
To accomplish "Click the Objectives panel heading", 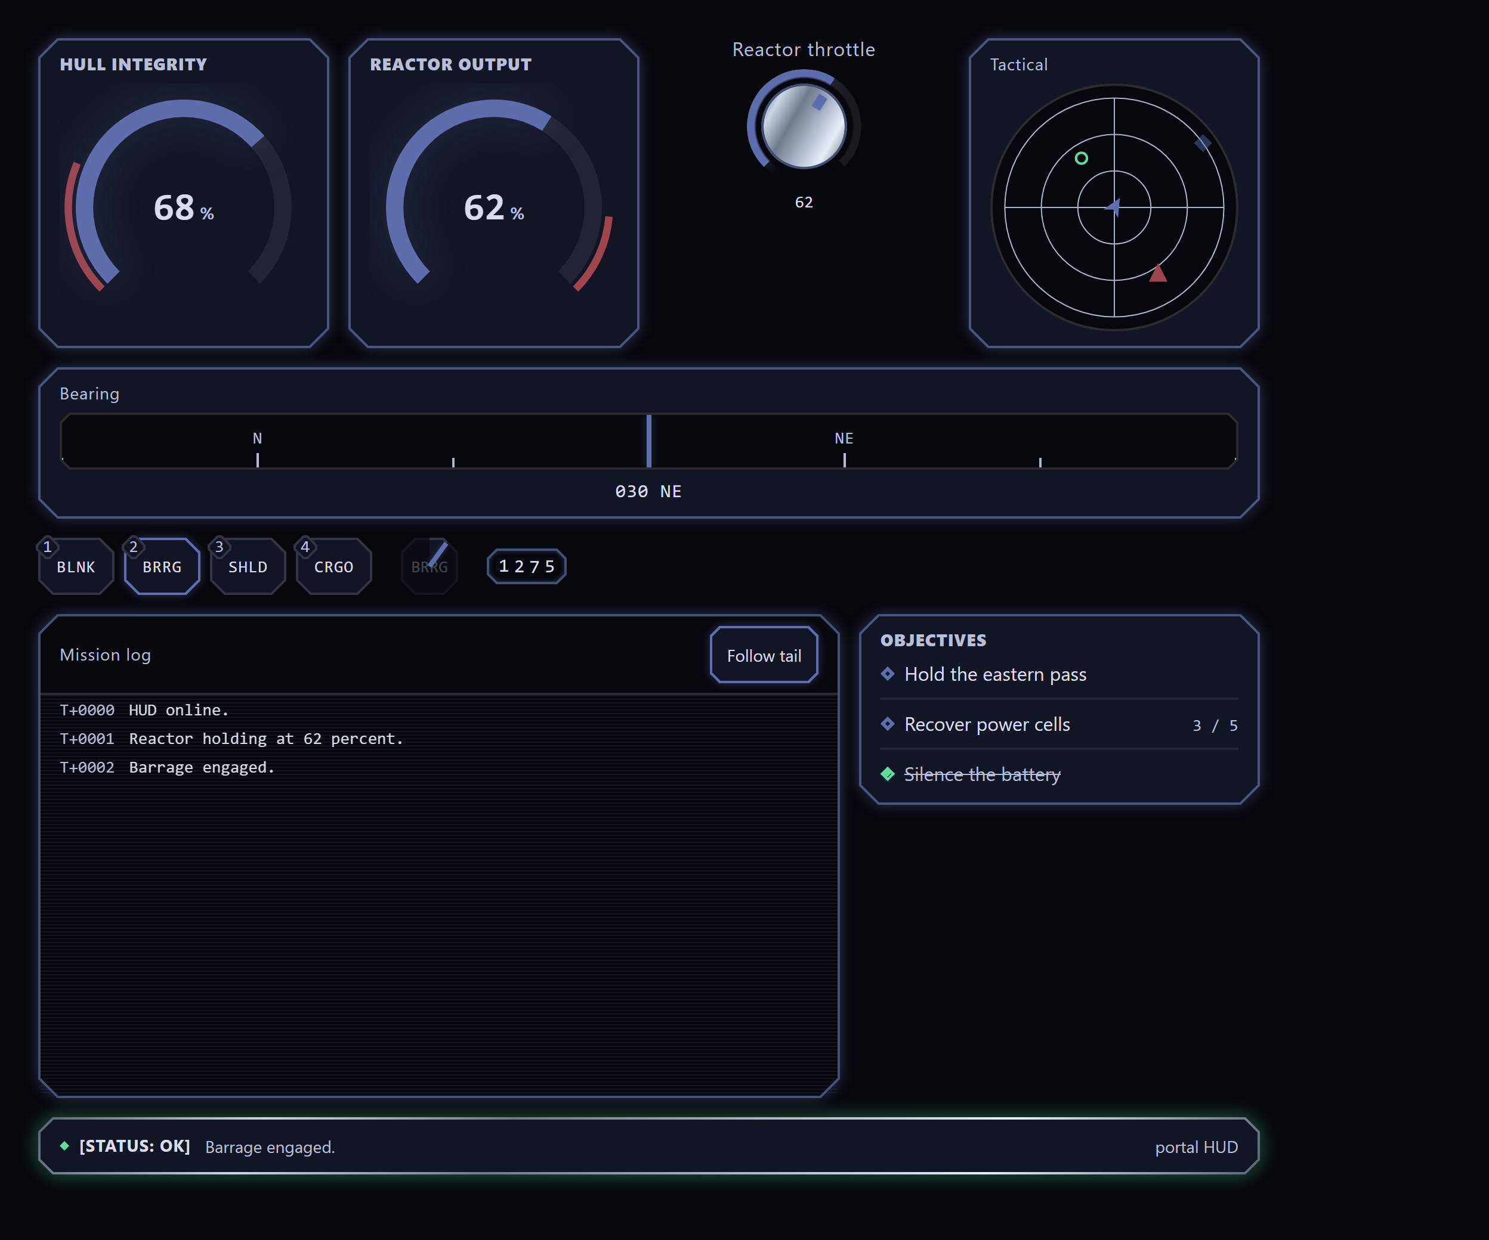I will click(x=933, y=640).
